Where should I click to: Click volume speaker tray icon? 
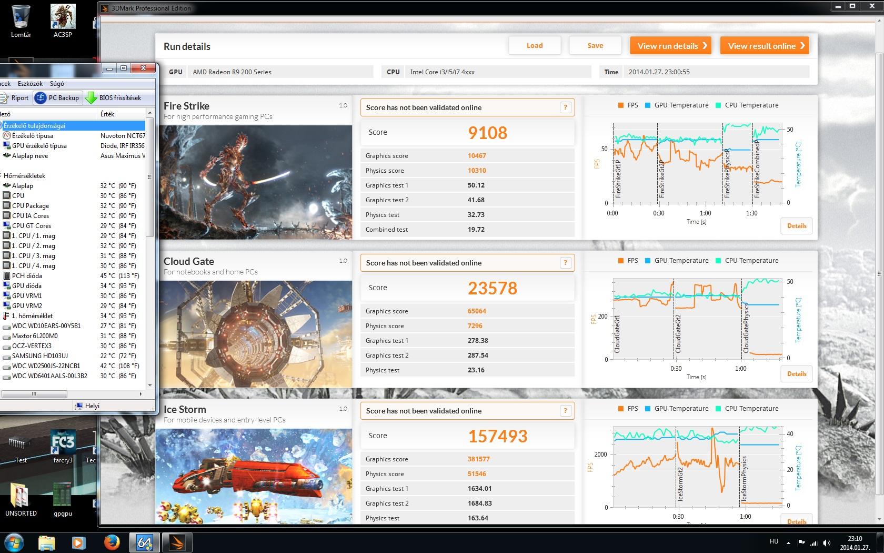[827, 542]
